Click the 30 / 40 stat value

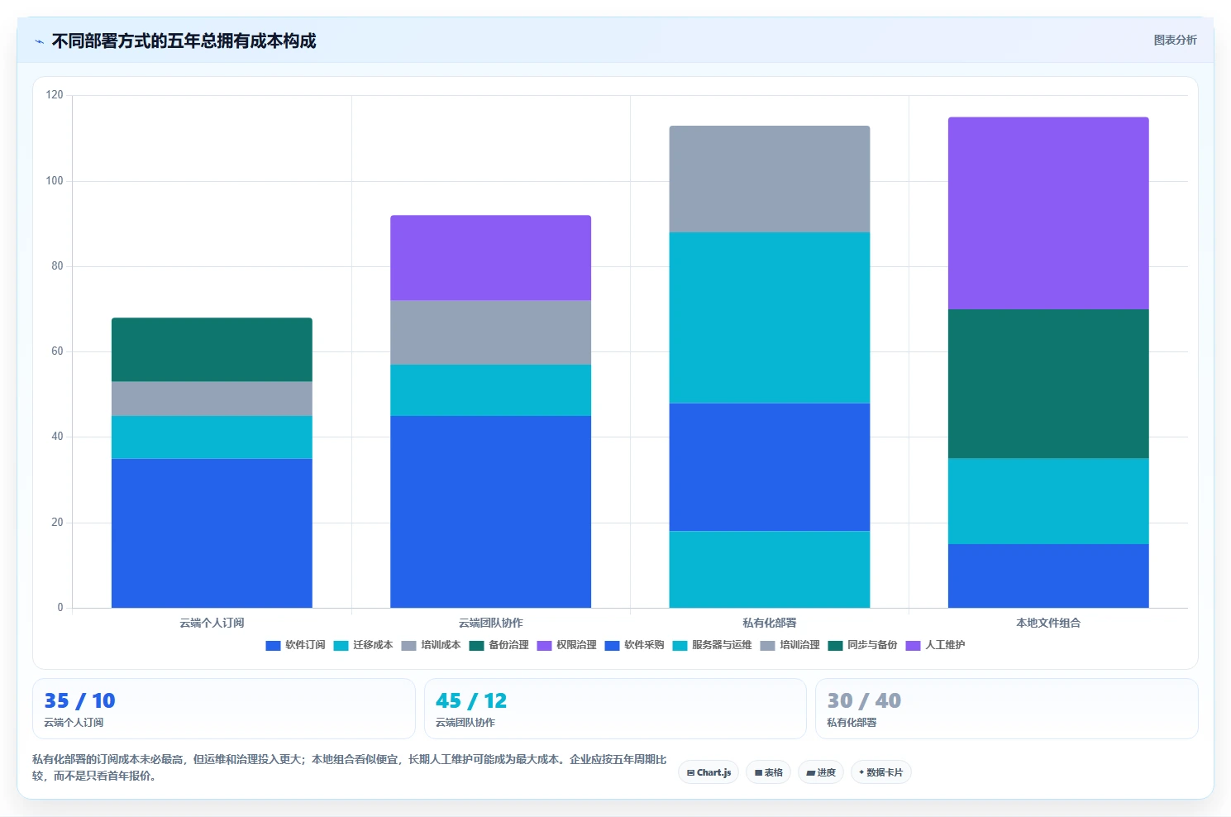(864, 701)
